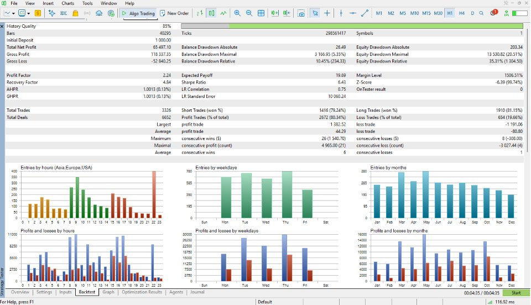Select the M10 timeframe
Screen dimensions: 531x305
pyautogui.click(x=414, y=13)
